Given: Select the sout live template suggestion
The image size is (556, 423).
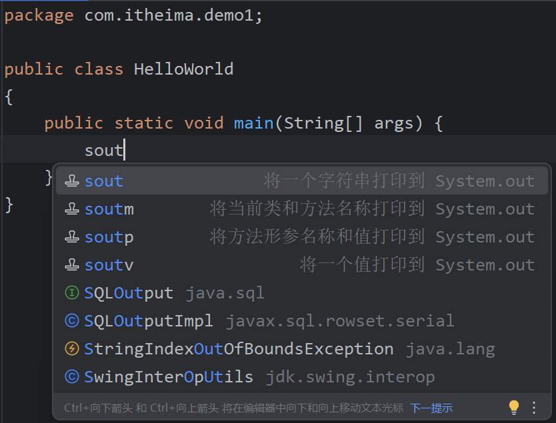Looking at the screenshot, I should (x=302, y=181).
